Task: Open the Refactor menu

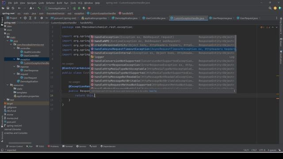Action: tap(50, 3)
